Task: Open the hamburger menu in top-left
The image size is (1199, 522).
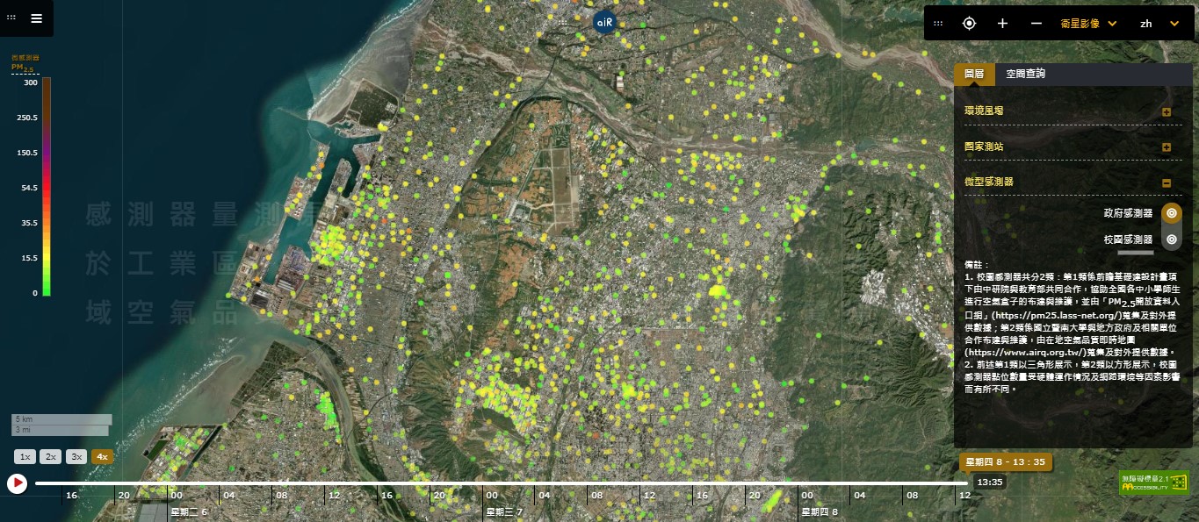Action: click(36, 18)
